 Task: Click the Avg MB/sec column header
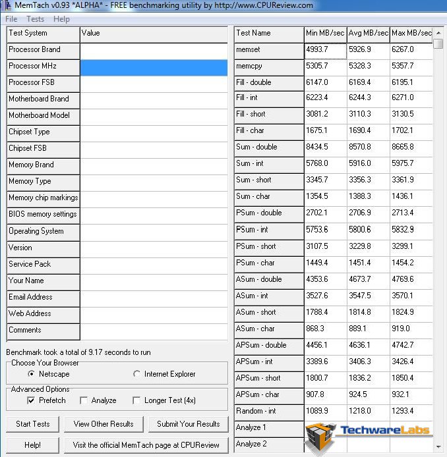click(369, 35)
